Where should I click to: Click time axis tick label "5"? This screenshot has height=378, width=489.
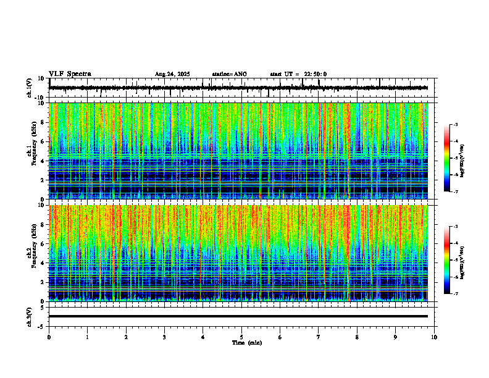click(241, 337)
